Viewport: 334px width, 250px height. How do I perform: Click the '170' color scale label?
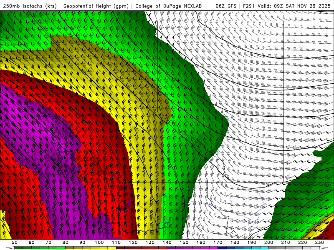point(218,242)
